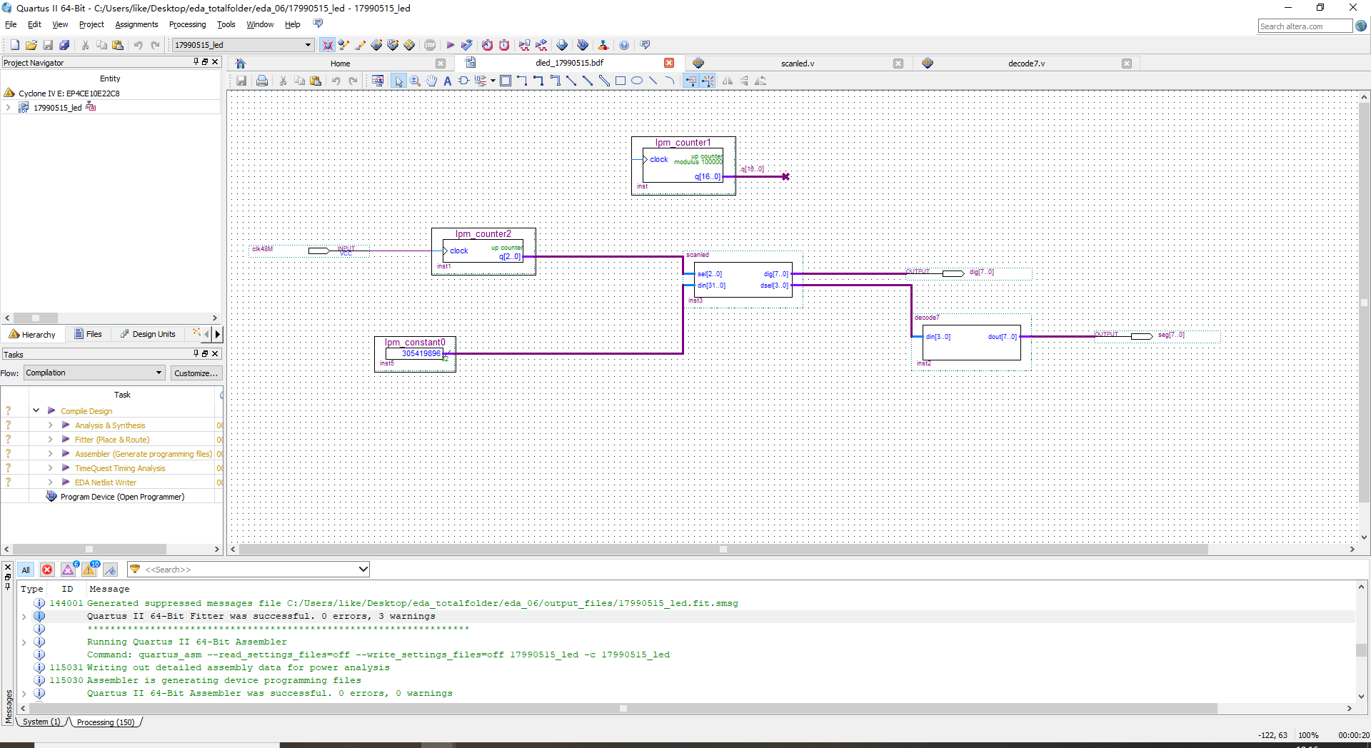This screenshot has width=1371, height=748.
Task: Click the Stop processing icon
Action: pos(429,44)
